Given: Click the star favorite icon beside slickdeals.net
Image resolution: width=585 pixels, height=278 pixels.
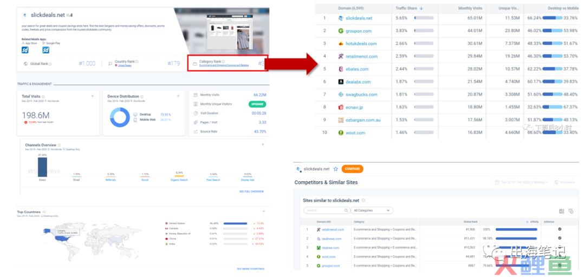Looking at the screenshot, I should 335,169.
